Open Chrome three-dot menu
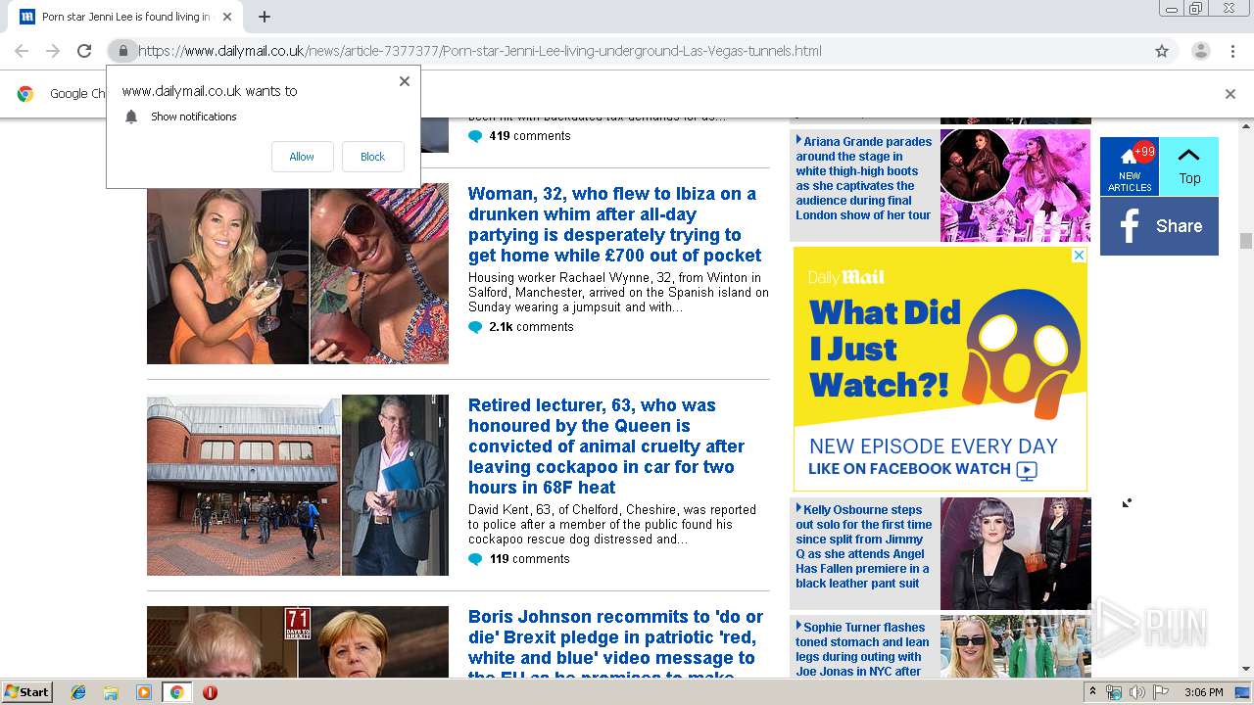This screenshot has width=1254, height=705. pyautogui.click(x=1232, y=51)
